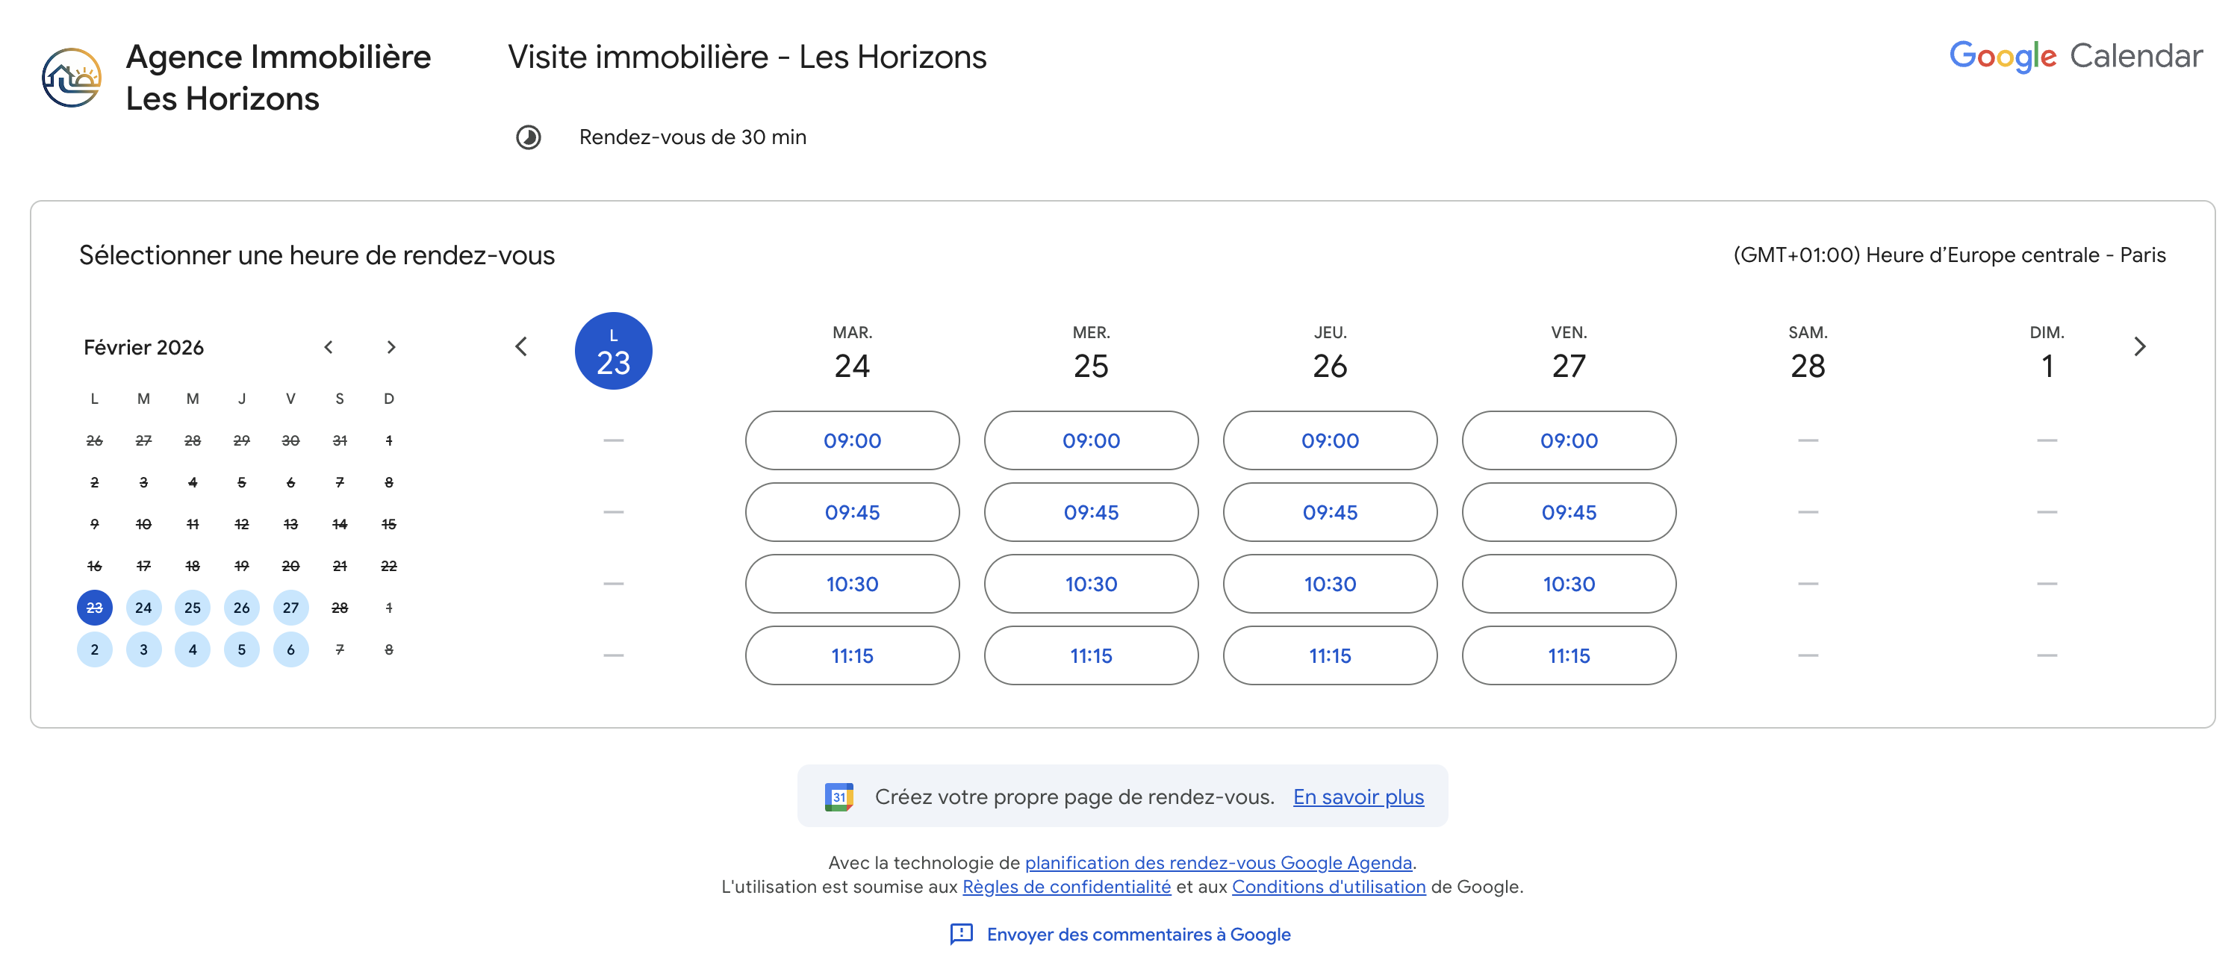Click the feedback icon near Envoyer des commentaires
This screenshot has width=2240, height=960.
961,934
